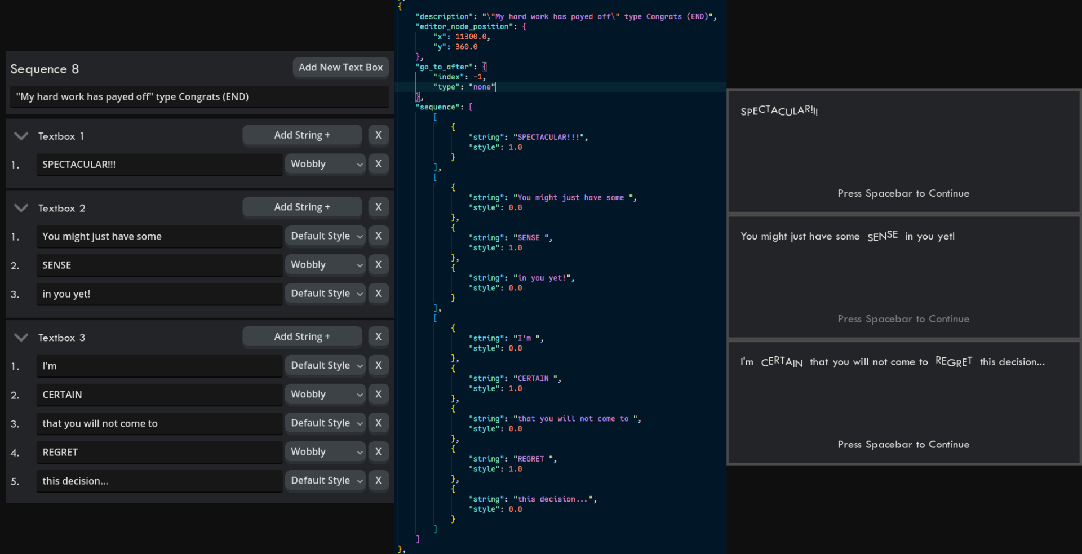Open style dropdown for 'that you will not come to'
The height and width of the screenshot is (554, 1082).
coord(325,423)
